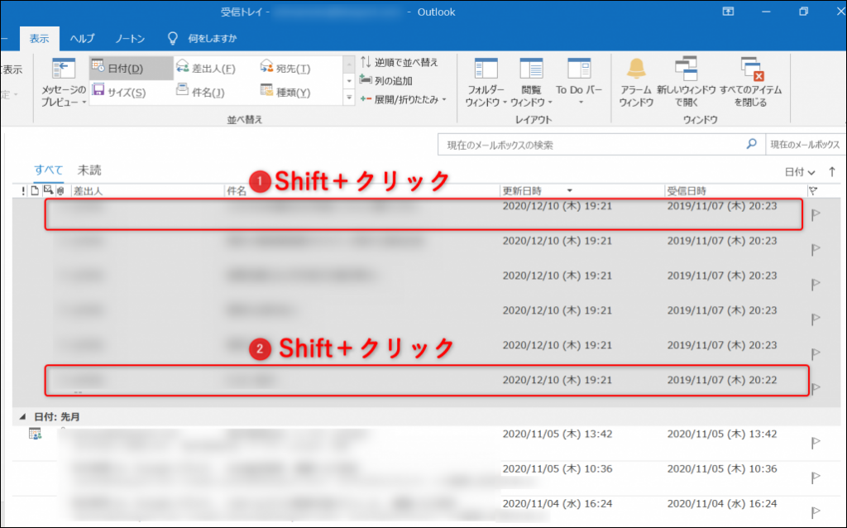Collapse the 日付: 先月 group
The image size is (847, 528).
point(22,416)
